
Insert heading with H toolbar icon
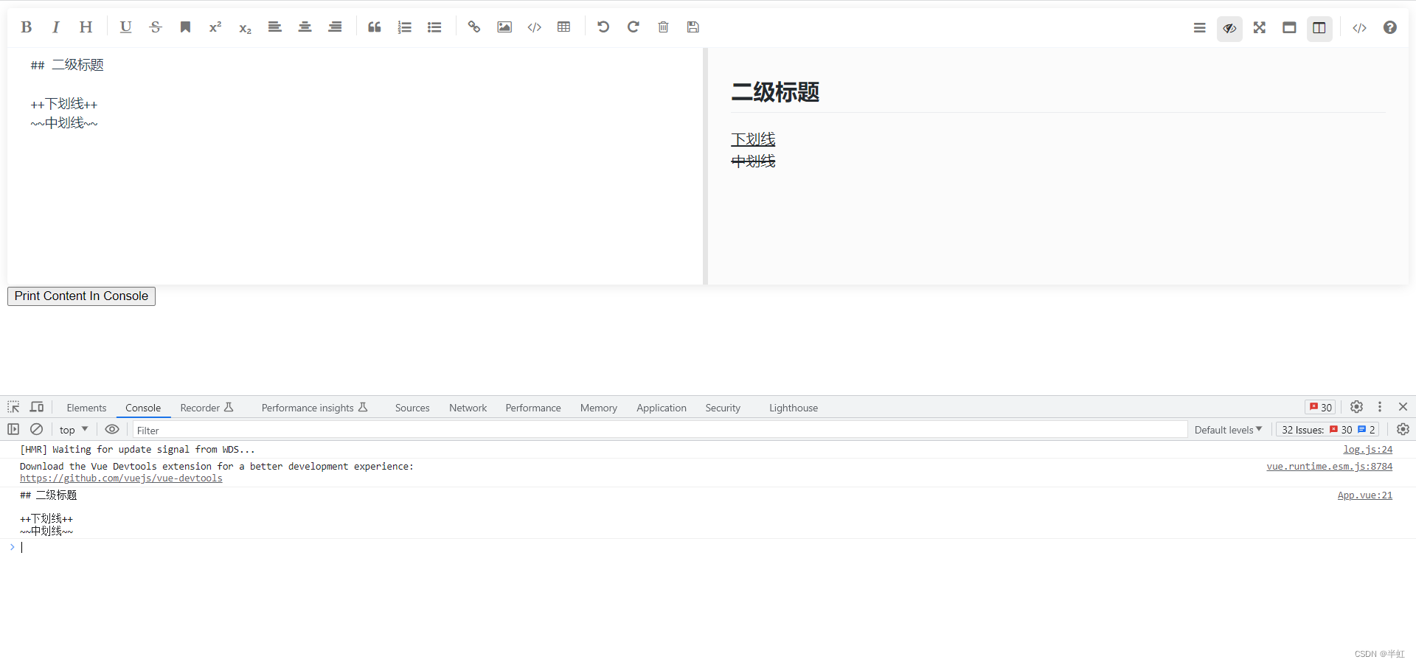(86, 27)
